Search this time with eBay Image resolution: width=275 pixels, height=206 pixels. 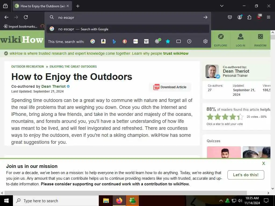136,41
